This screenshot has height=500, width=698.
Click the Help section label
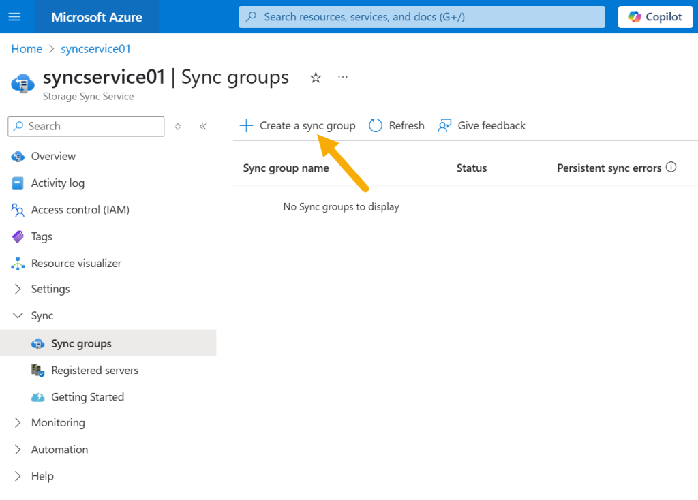[42, 476]
